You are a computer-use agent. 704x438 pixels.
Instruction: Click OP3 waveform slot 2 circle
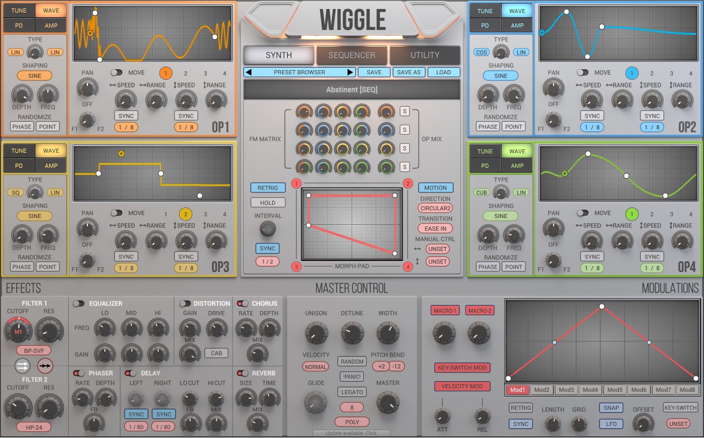(x=185, y=214)
